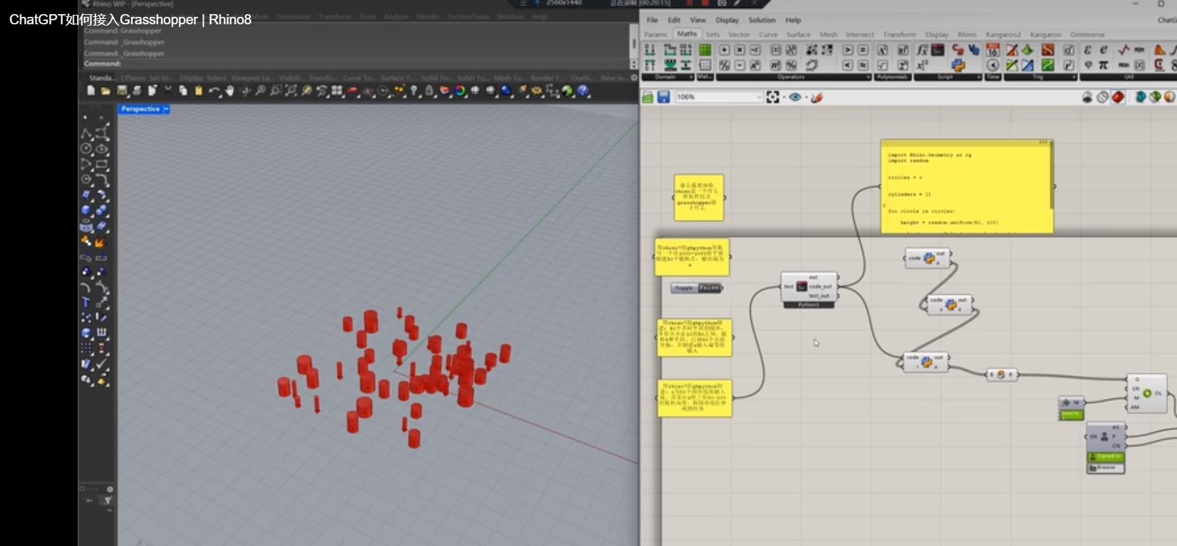The height and width of the screenshot is (546, 1177).
Task: Click the wireframe preview mode icon
Action: point(1103,97)
